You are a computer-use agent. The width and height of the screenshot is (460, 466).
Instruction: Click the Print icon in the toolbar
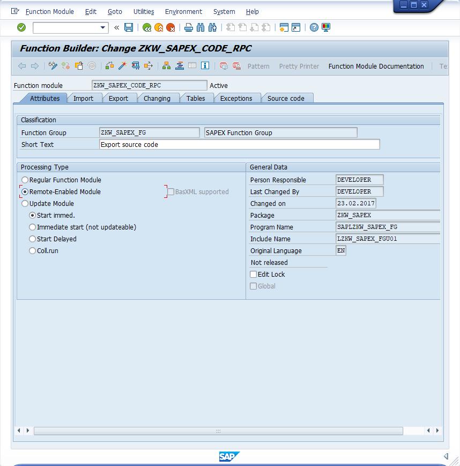click(x=188, y=27)
